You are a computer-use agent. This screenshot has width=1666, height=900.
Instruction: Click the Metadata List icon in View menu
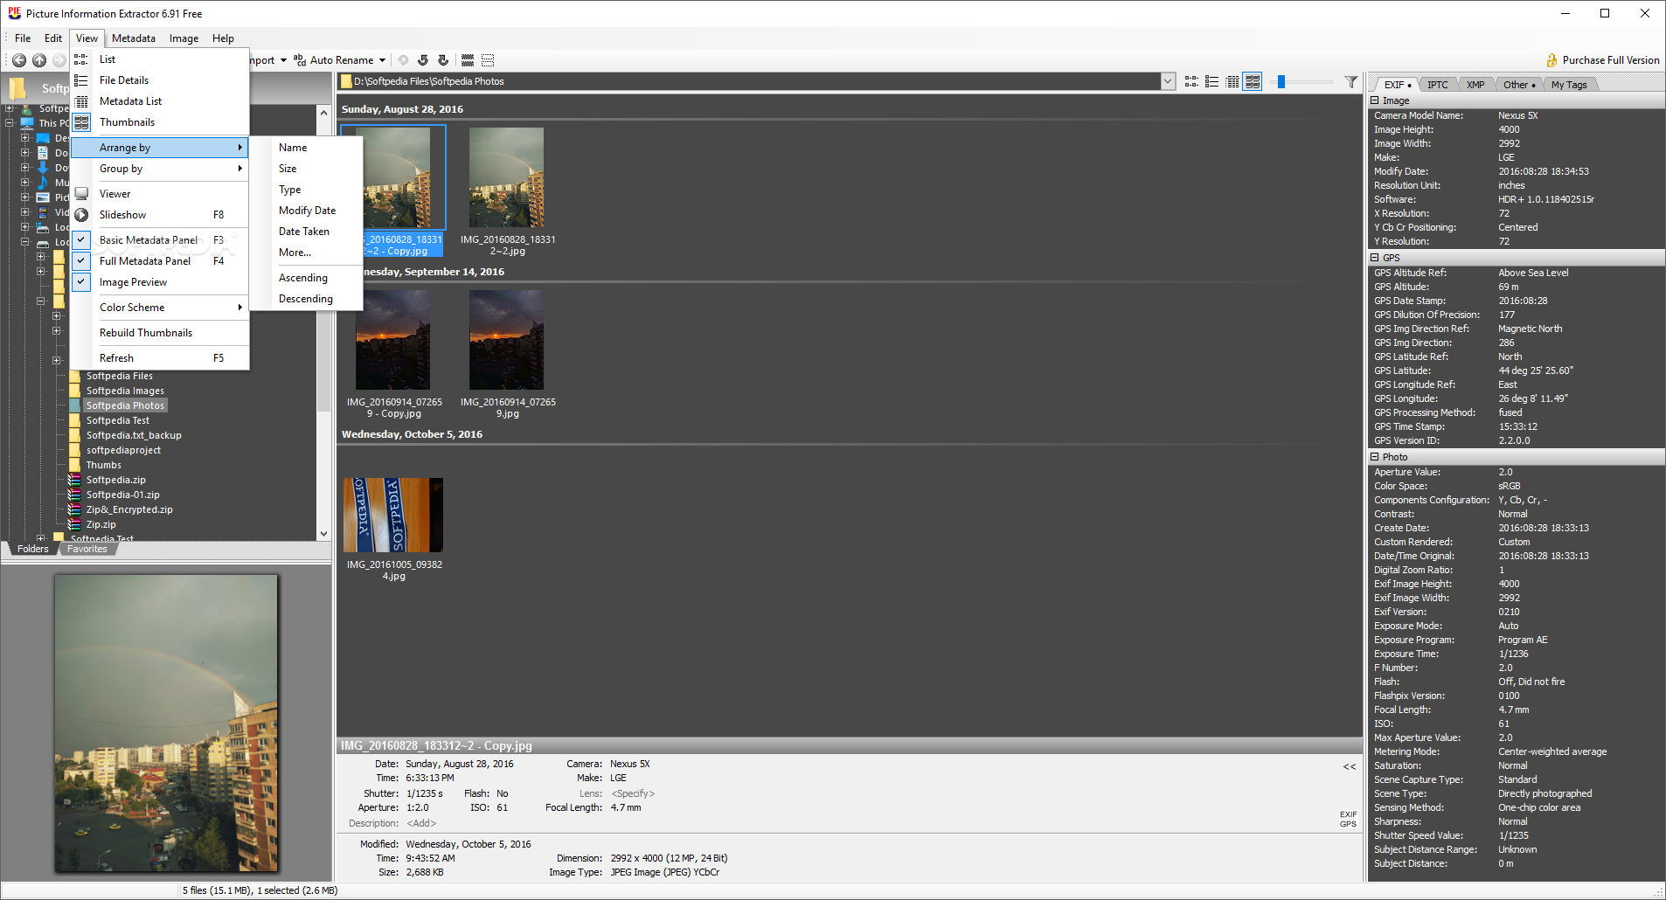tap(81, 101)
